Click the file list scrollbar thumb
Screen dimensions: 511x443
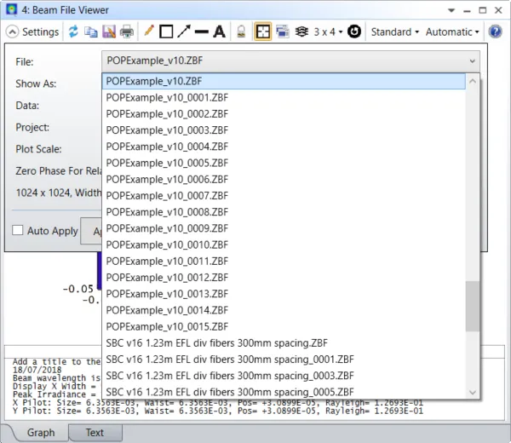(x=472, y=306)
